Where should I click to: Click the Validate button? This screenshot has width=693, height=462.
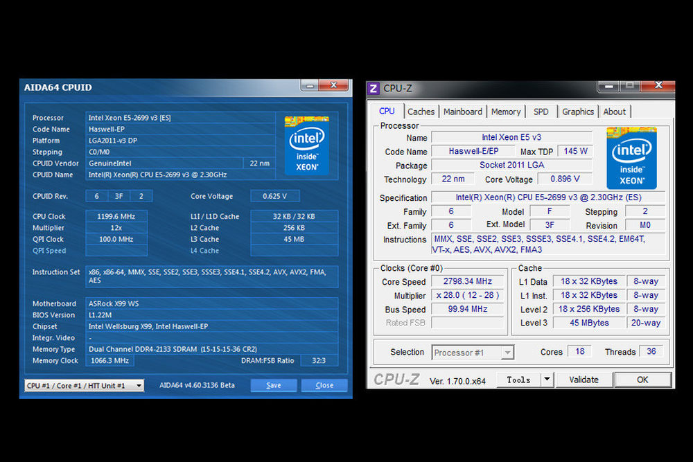coord(584,380)
